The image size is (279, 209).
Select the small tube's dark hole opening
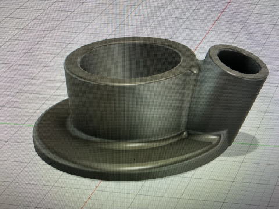pyautogui.click(x=239, y=62)
